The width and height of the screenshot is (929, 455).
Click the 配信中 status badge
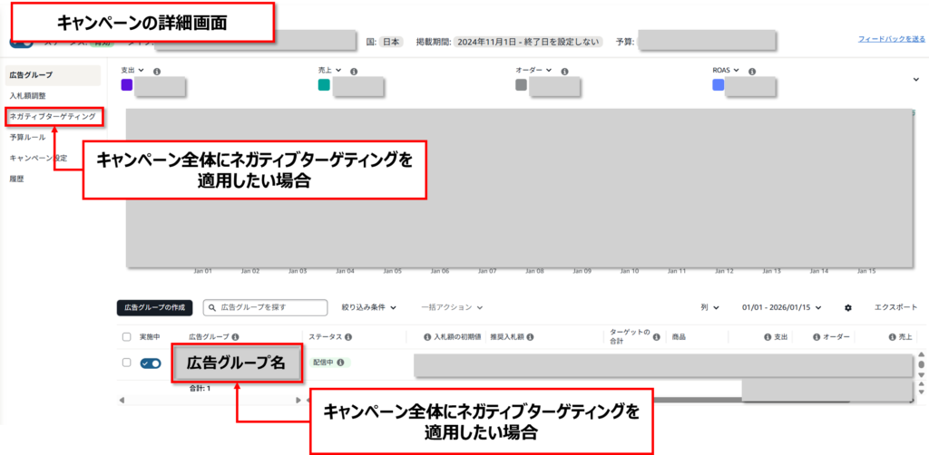point(328,363)
